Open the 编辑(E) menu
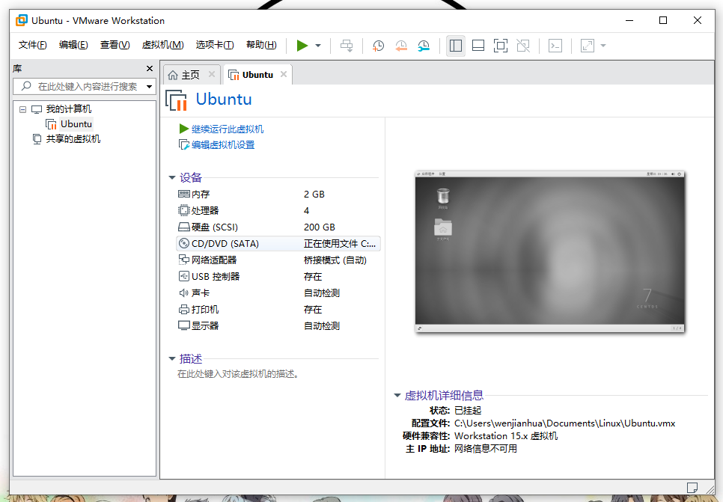 click(x=73, y=45)
